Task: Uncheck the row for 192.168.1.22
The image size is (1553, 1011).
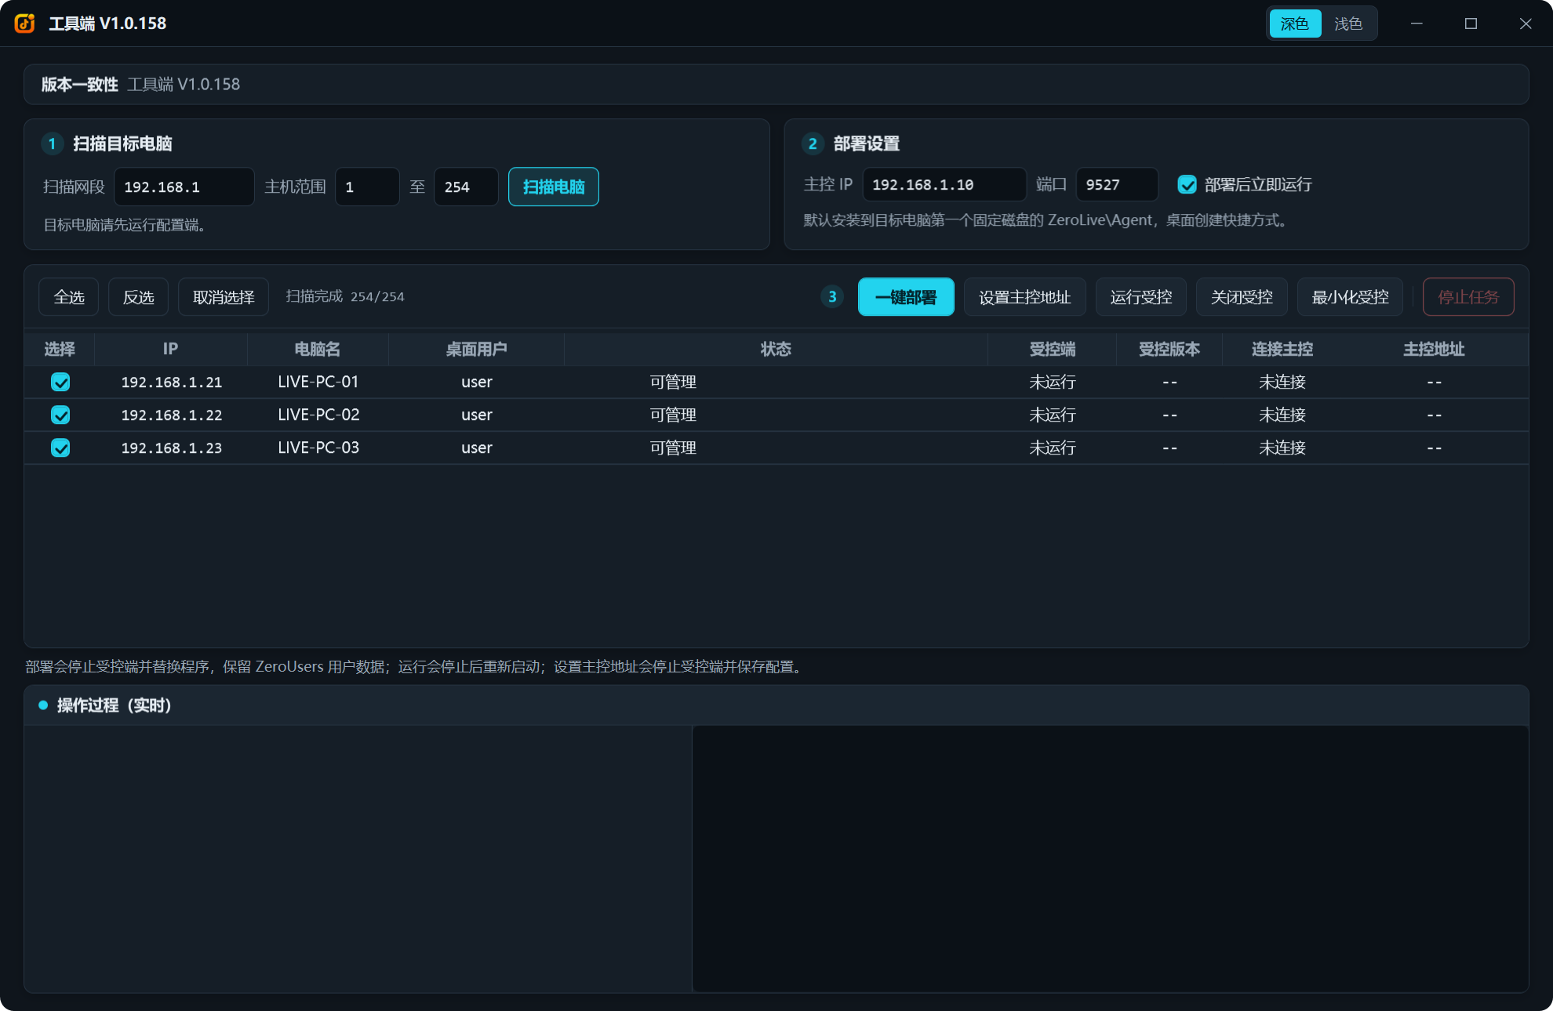Action: [60, 415]
